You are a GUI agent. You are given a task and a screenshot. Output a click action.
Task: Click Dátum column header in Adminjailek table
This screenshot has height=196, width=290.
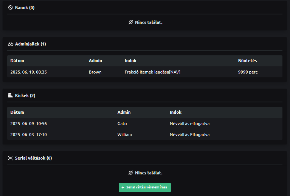[17, 61]
